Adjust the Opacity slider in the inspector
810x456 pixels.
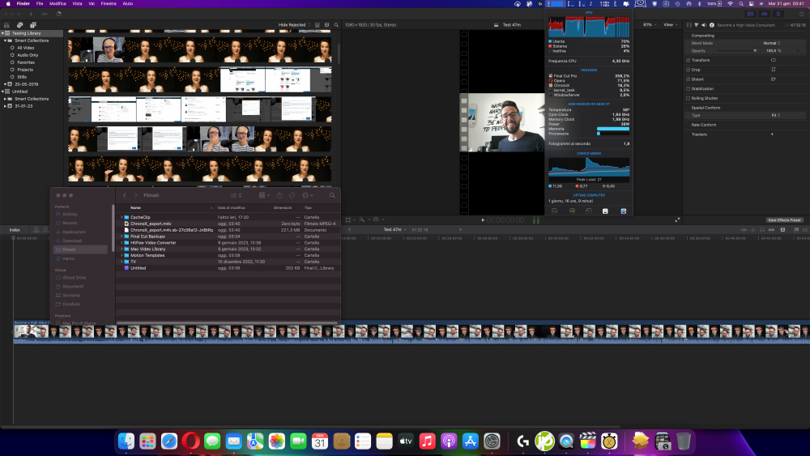(x=737, y=50)
